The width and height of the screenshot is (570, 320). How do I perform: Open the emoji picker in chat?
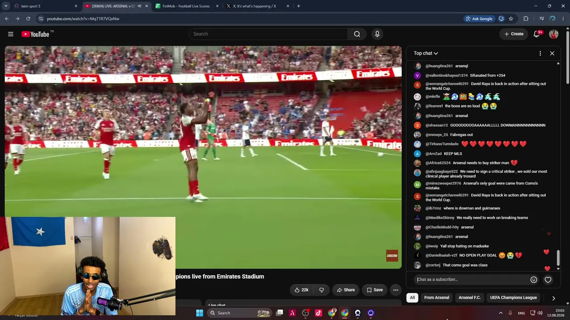[533, 280]
